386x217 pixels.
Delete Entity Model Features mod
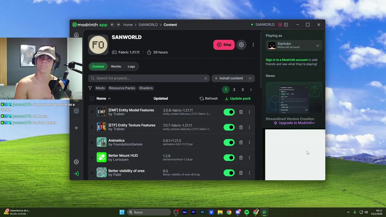(x=241, y=112)
